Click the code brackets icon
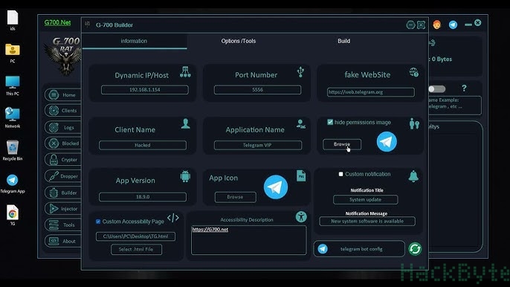This screenshot has height=287, width=510. pos(173,218)
